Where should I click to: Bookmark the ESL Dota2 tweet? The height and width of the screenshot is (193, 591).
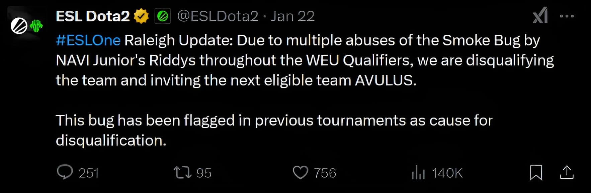(536, 173)
